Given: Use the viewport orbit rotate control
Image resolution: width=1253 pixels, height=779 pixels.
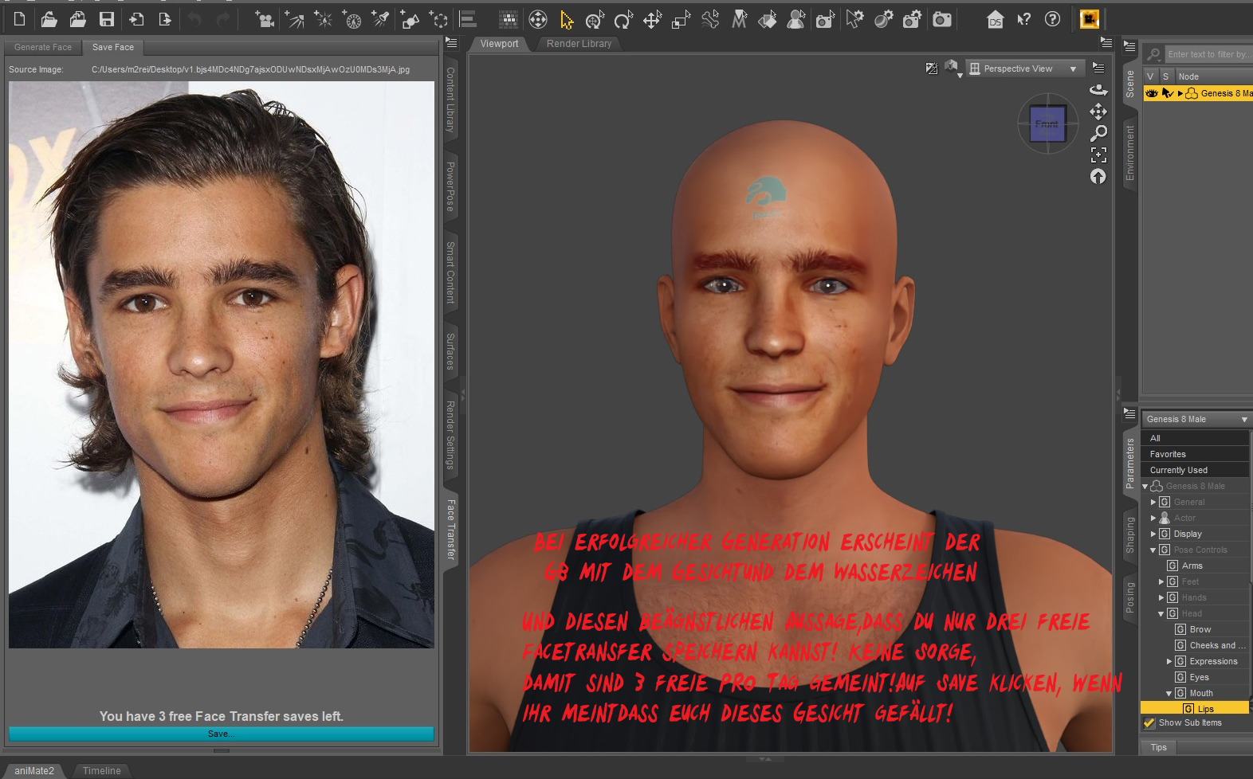Looking at the screenshot, I should coord(1098,89).
